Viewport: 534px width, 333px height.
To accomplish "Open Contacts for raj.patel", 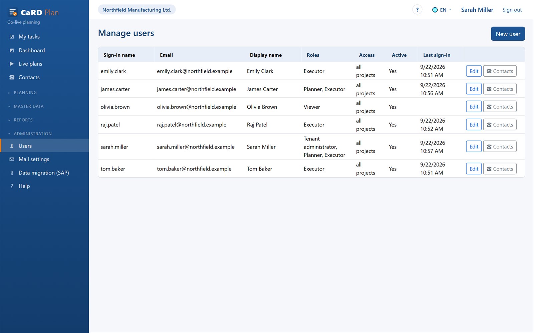I will pyautogui.click(x=500, y=125).
